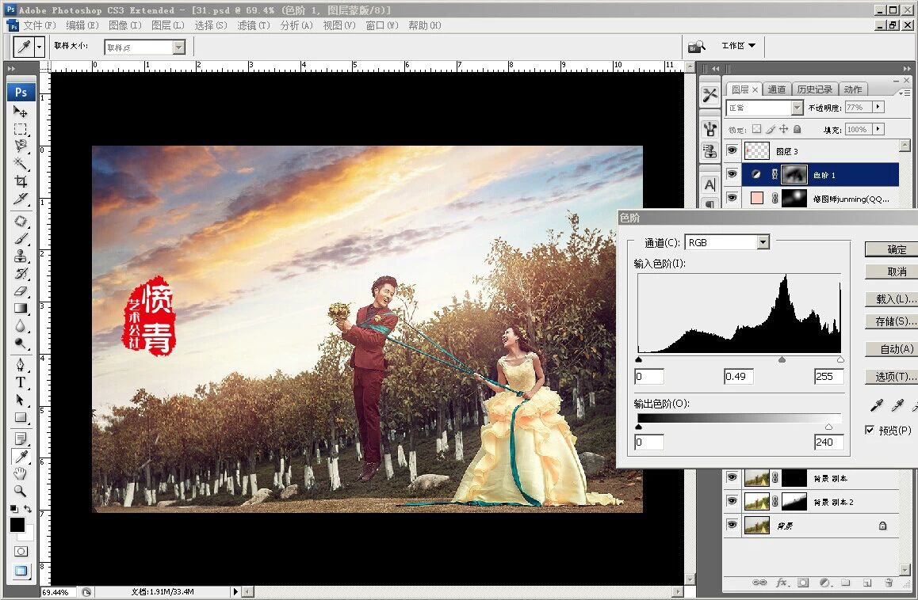The width and height of the screenshot is (918, 600).
Task: Click 确定 in the Levels dialog
Action: [x=891, y=249]
